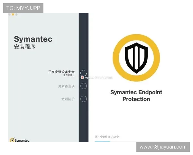The image size is (193, 155).
Task: Open the www.k8jiayuan.com watermark link
Action: pos(163,147)
